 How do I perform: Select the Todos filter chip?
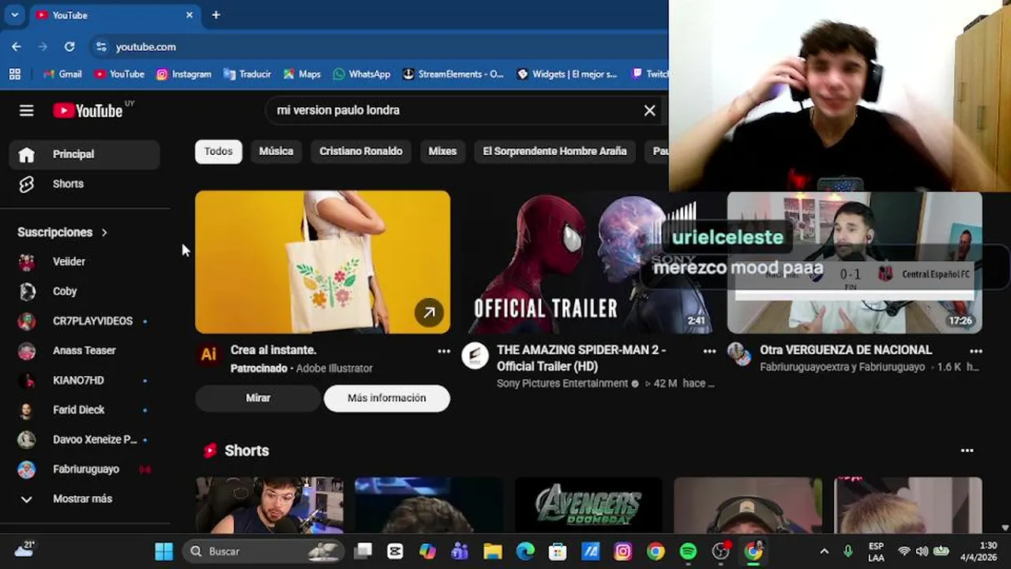coord(219,151)
